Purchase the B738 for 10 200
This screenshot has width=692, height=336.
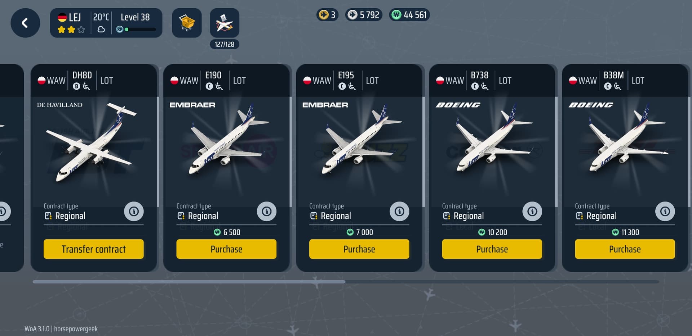[x=492, y=249]
